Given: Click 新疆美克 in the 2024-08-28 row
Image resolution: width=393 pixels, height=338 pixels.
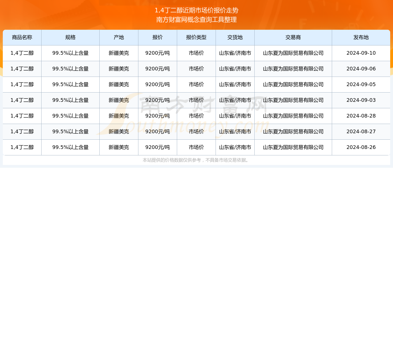Looking at the screenshot, I should pyautogui.click(x=119, y=116).
